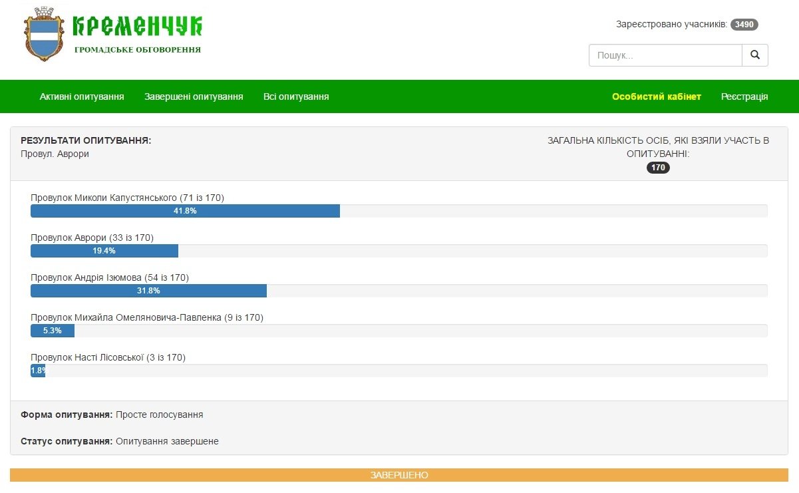Viewport: 799px width, 493px height.
Task: Click the Kremenchuk coat of arms logo
Action: 44,34
